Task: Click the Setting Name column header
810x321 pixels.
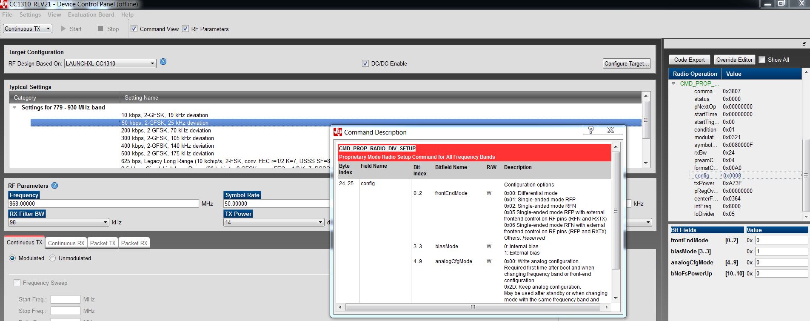Action: pyautogui.click(x=380, y=97)
